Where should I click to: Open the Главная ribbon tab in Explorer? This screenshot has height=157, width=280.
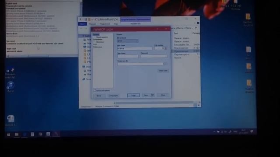pyautogui.click(x=92, y=24)
